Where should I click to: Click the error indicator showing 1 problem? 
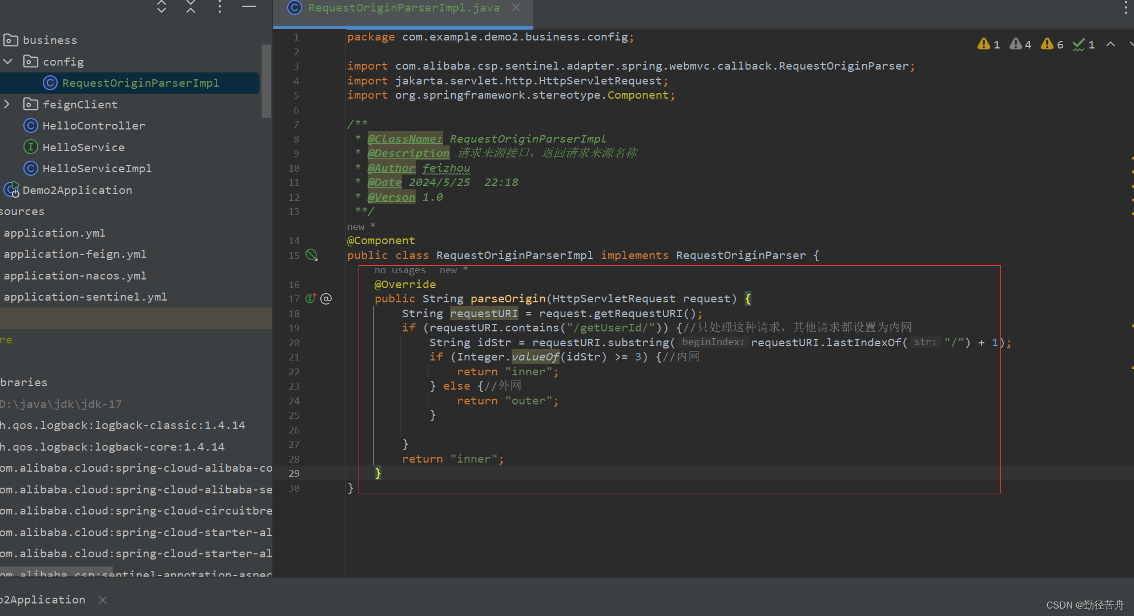988,44
